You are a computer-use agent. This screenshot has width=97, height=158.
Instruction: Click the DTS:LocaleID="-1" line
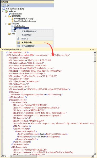22,118
